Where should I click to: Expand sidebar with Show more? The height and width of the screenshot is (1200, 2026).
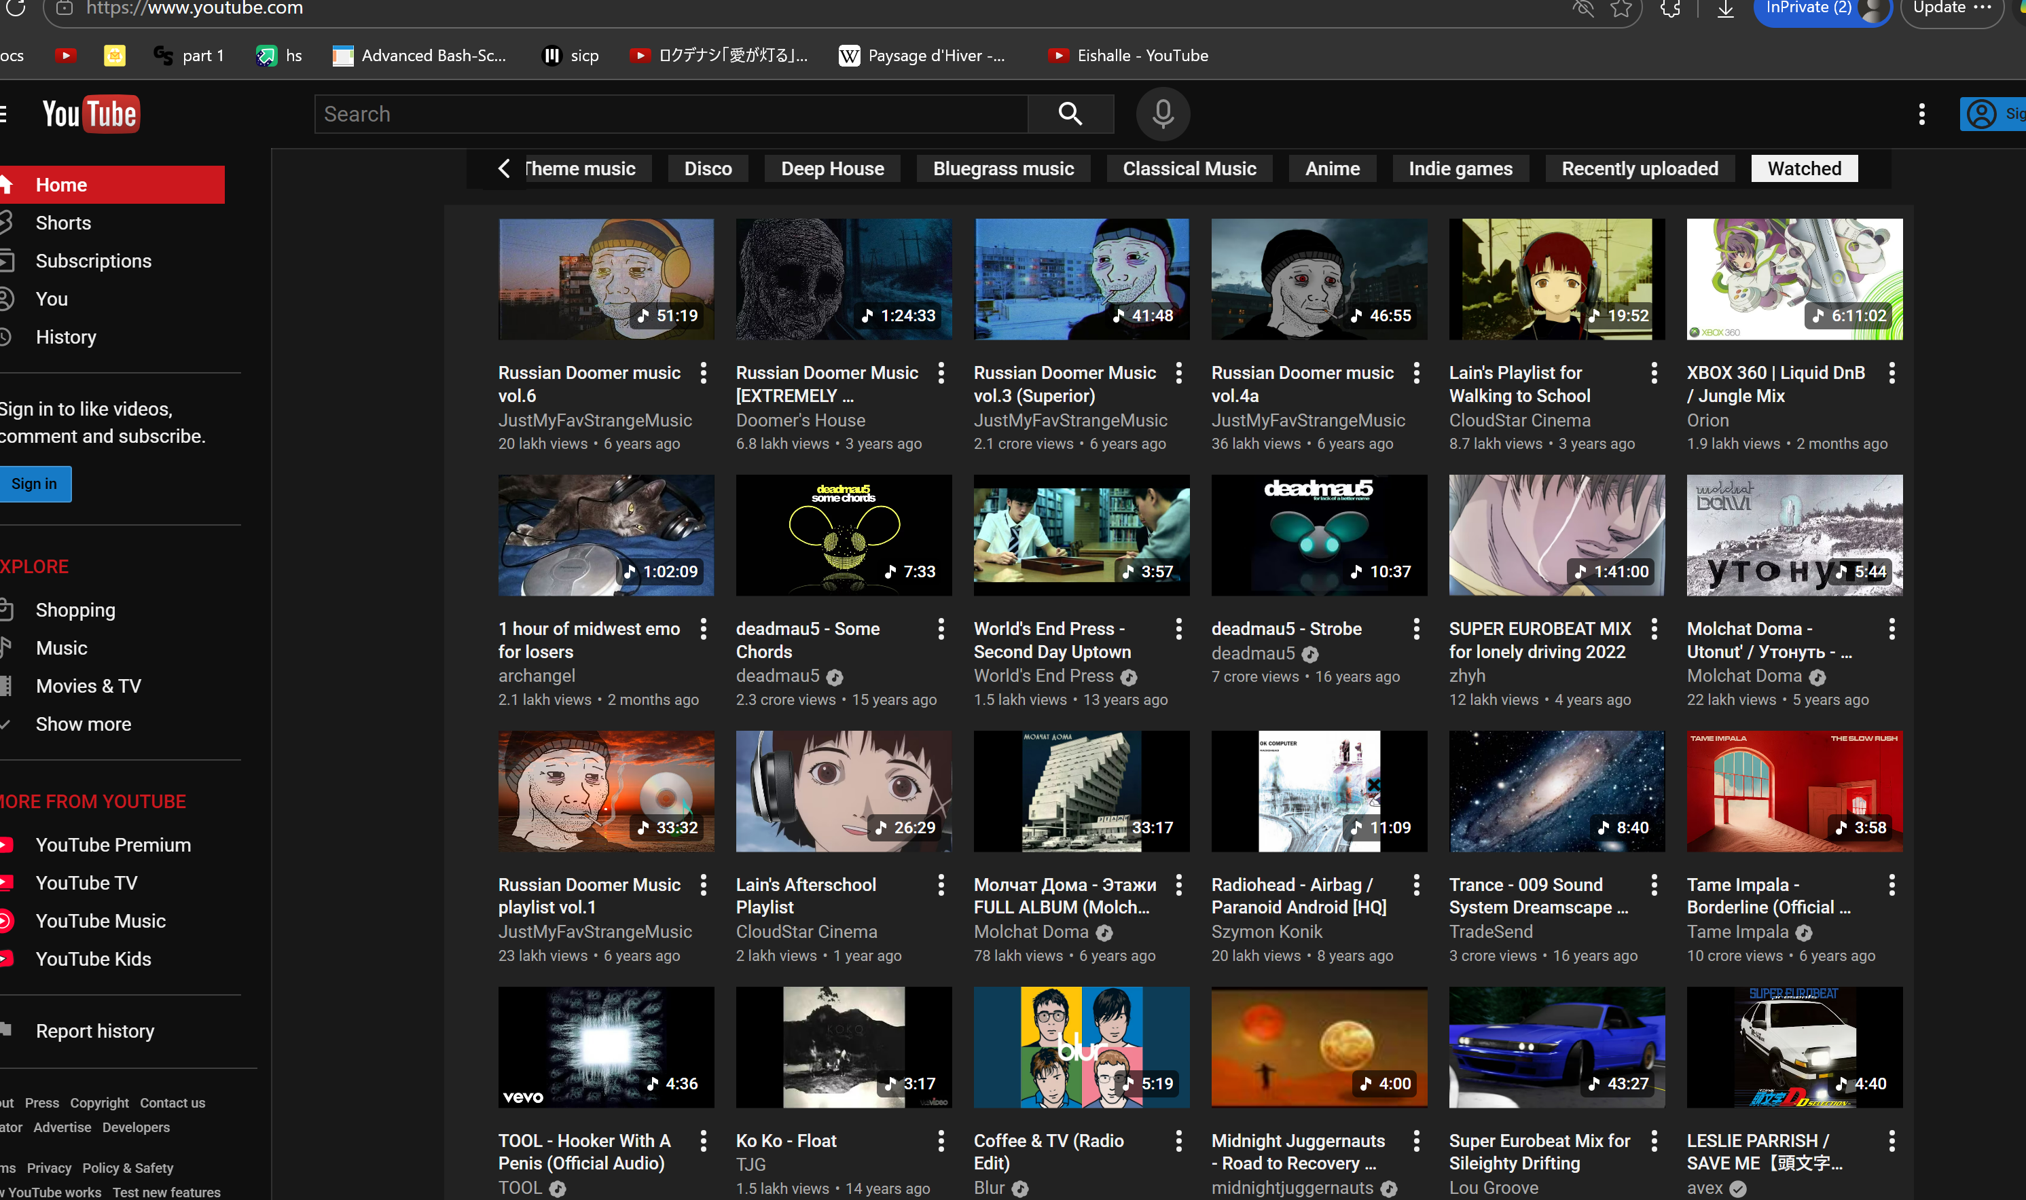[x=84, y=724]
